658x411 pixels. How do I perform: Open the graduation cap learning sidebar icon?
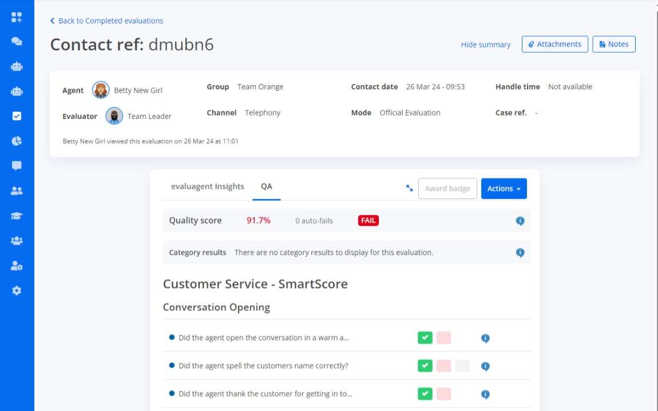(x=17, y=216)
